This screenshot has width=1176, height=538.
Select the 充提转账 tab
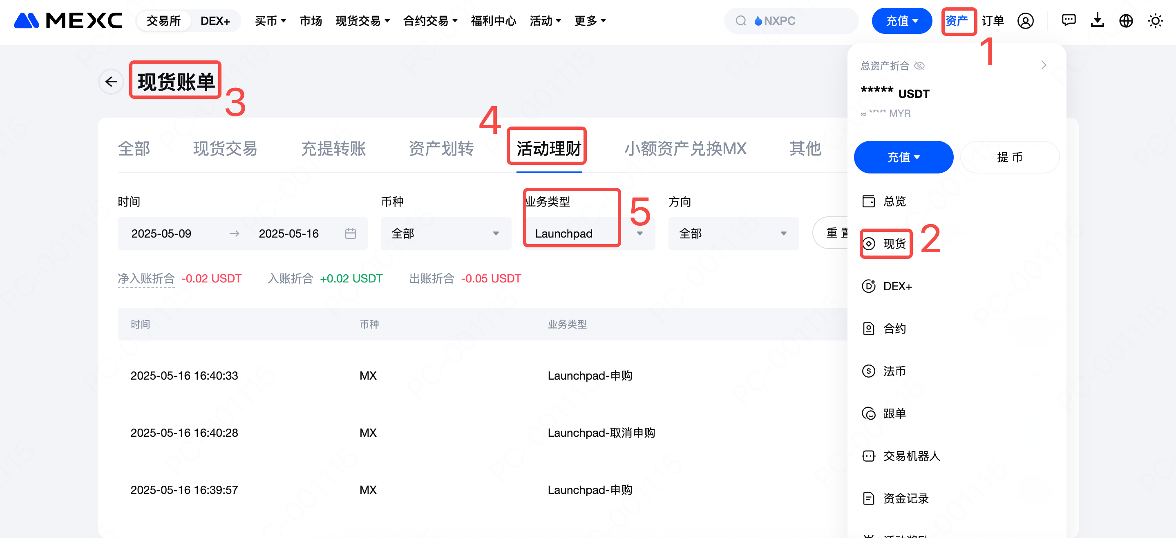333,148
